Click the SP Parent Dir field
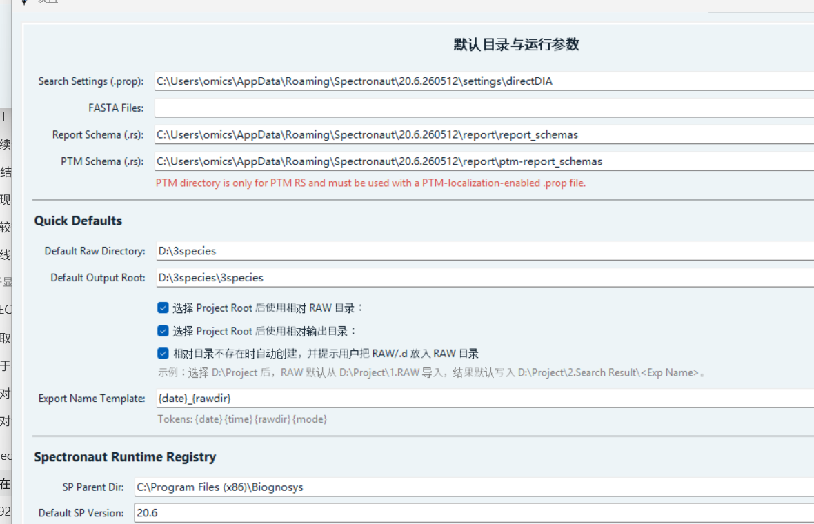814x524 pixels. [475, 487]
